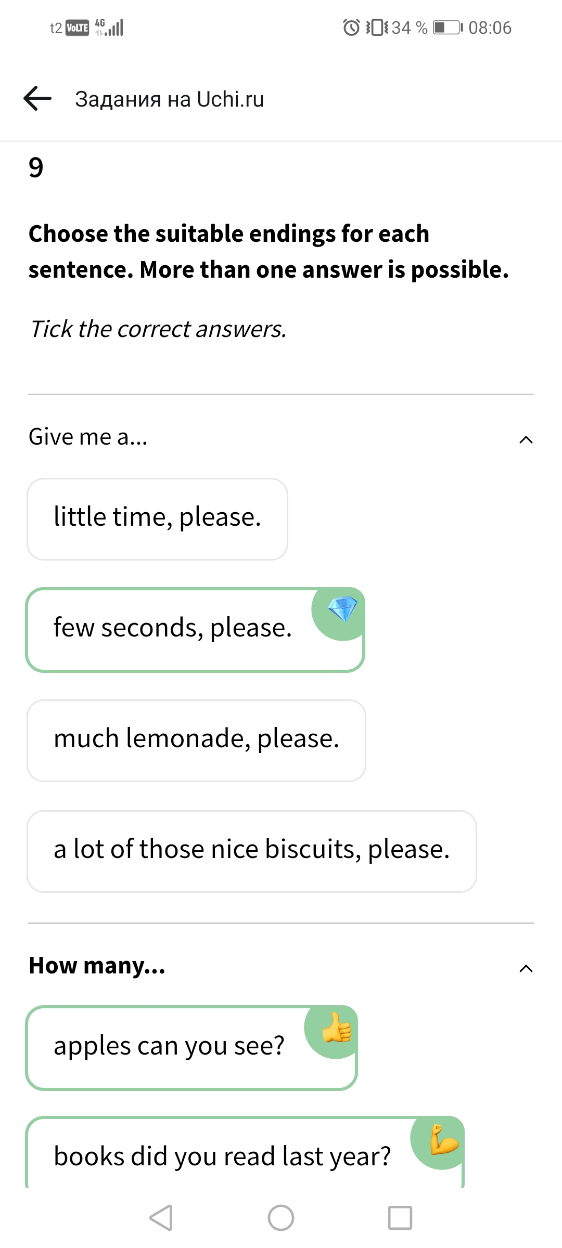Image resolution: width=562 pixels, height=1248 pixels.
Task: Select the 'Give me a...' section header
Action: [281, 437]
